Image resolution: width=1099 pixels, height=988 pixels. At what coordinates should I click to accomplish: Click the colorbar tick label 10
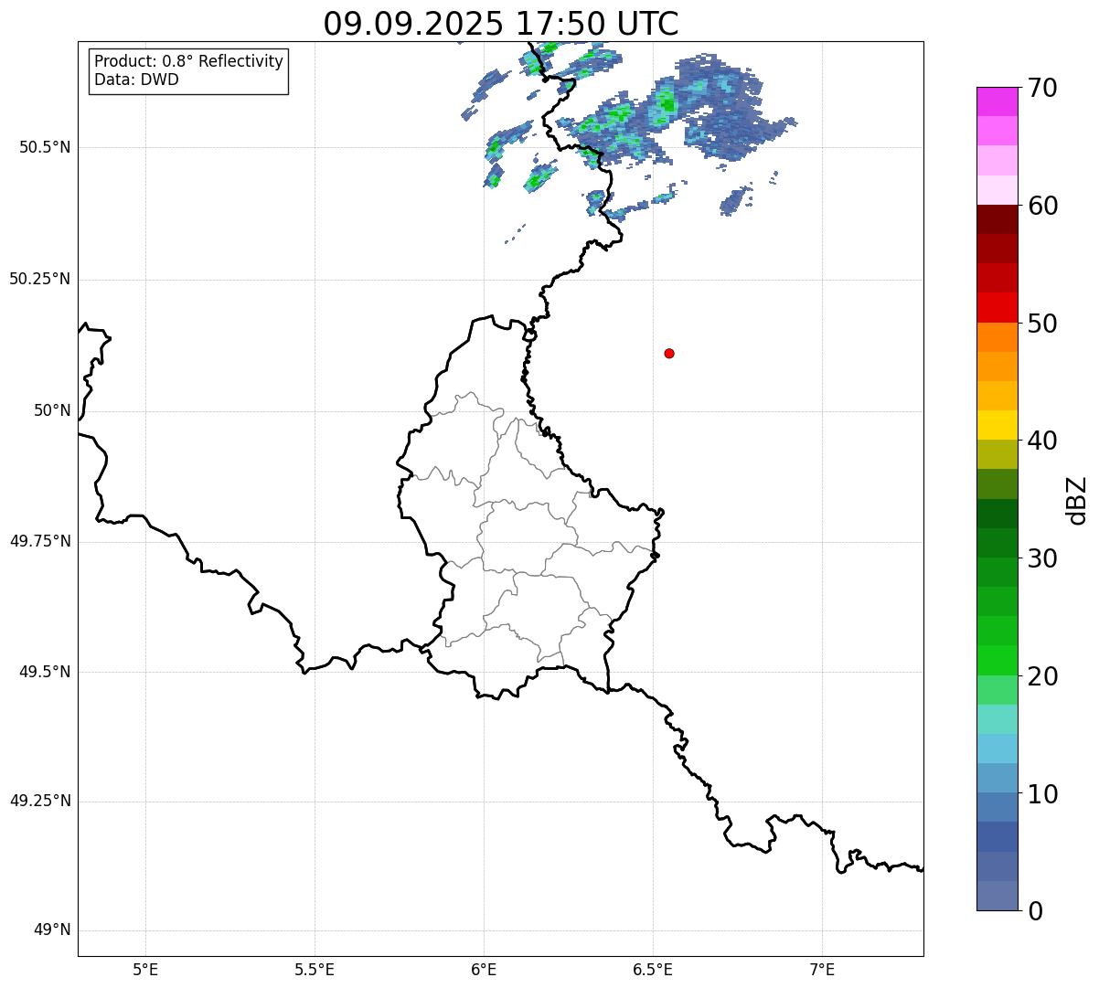[1042, 794]
